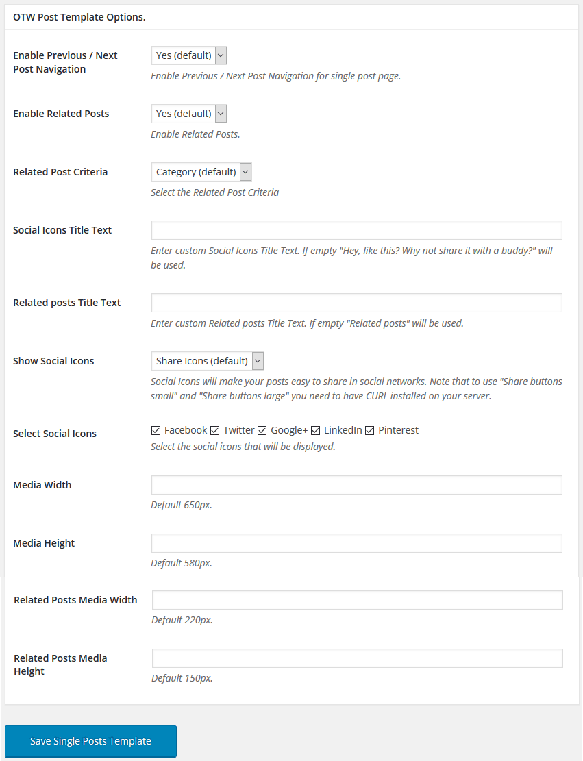Viewport: 583px width, 761px height.
Task: Click the Facebook checkbox label text
Action: pos(186,430)
